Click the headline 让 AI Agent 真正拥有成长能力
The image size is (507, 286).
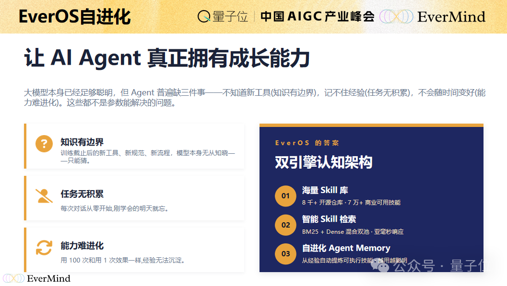(167, 58)
